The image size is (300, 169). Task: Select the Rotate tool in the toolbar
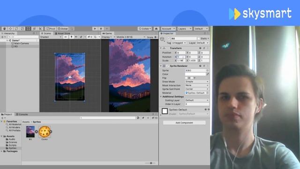16,29
